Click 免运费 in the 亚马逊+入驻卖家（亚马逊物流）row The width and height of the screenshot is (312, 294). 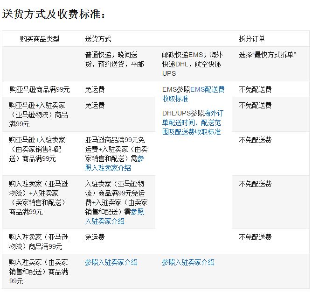95,105
